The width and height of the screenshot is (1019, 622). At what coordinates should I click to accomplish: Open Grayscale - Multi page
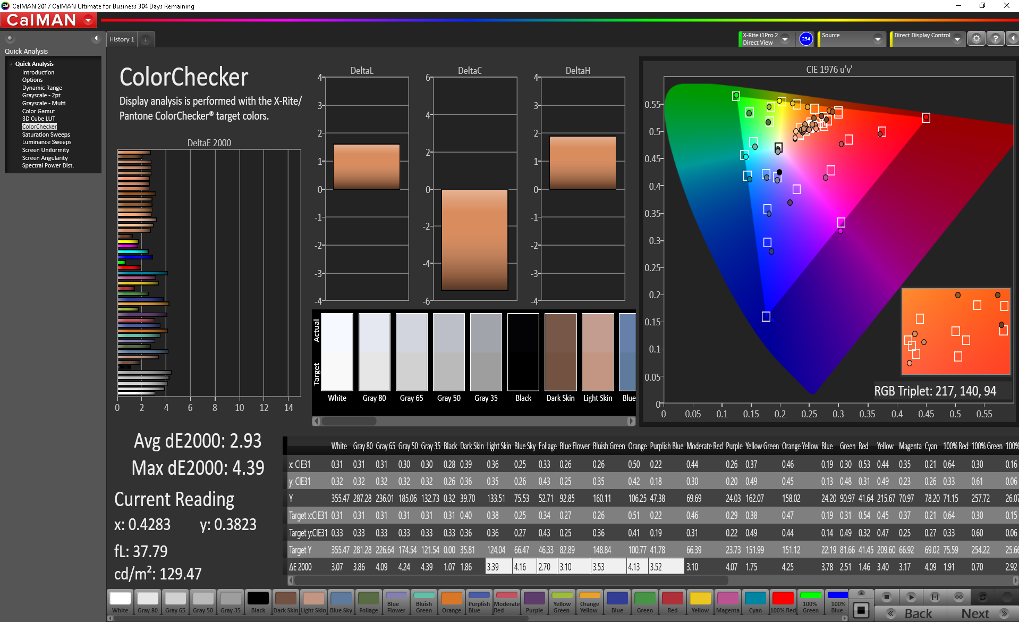tap(44, 103)
